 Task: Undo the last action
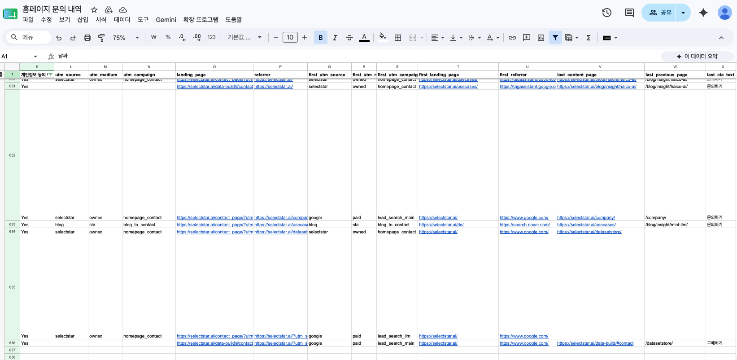(59, 38)
